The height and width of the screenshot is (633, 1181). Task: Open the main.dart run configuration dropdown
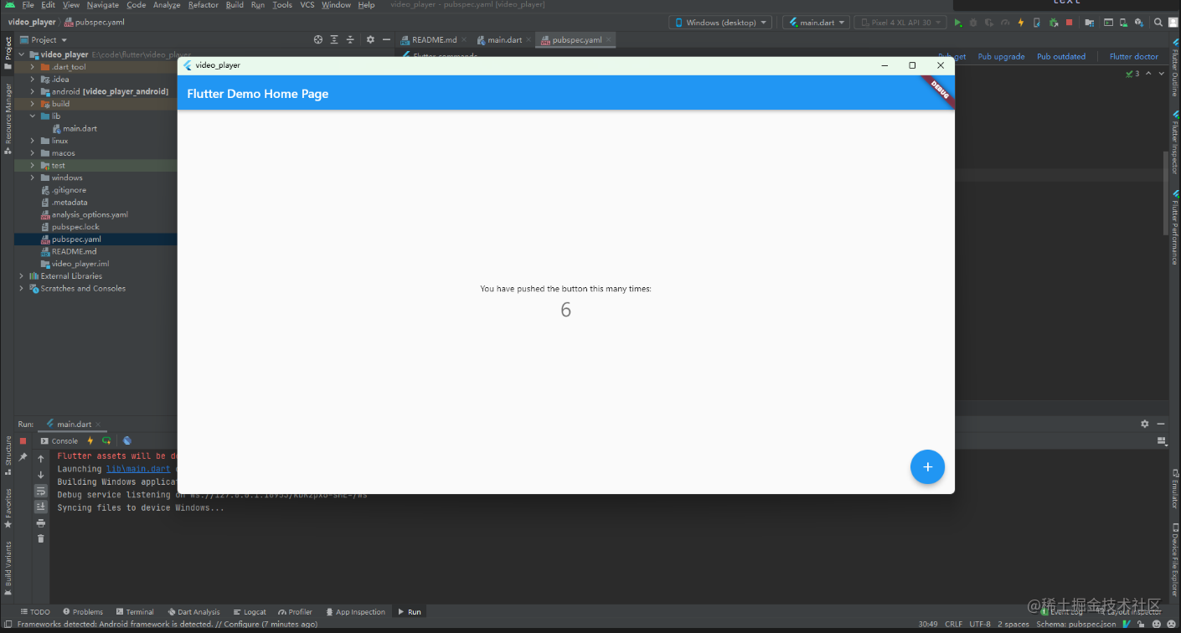(x=816, y=22)
